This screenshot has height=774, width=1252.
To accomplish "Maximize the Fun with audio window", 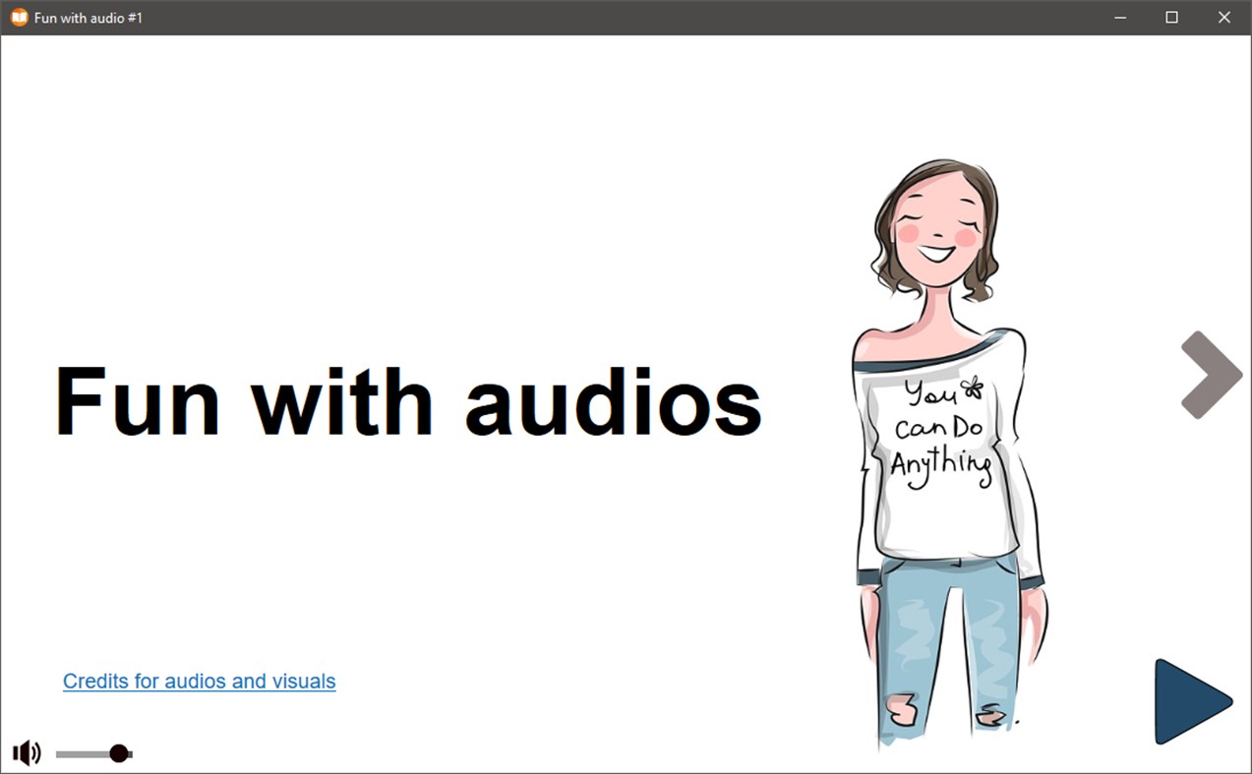I will tap(1172, 18).
